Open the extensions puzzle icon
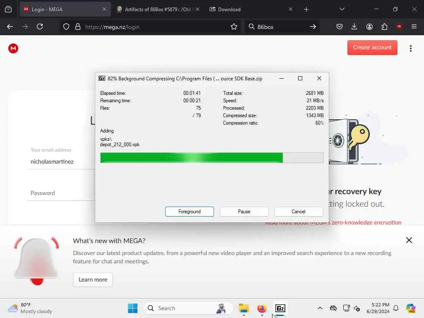The width and height of the screenshot is (424, 318). point(384,27)
